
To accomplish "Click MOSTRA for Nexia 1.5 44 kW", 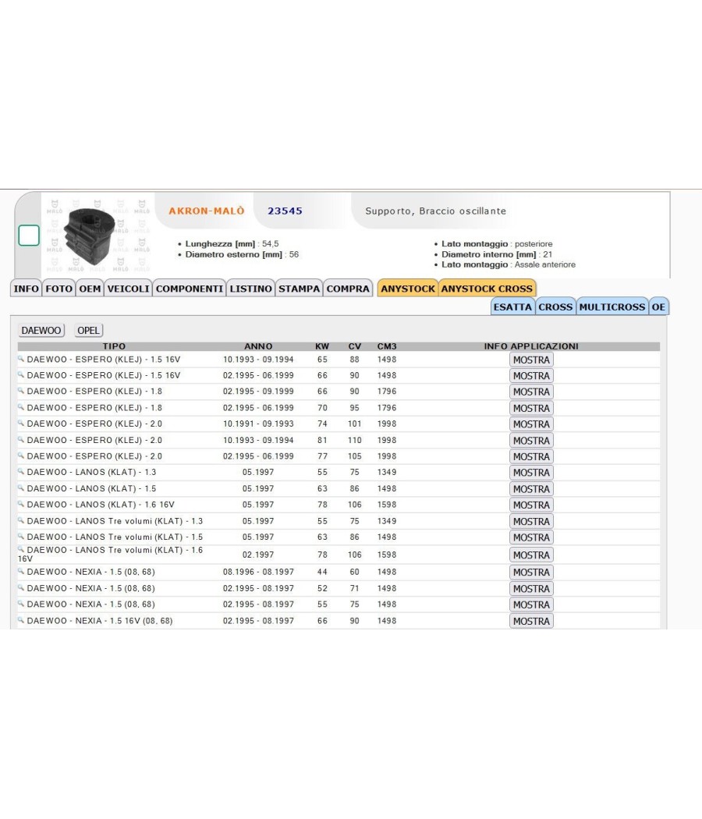I will click(x=531, y=573).
